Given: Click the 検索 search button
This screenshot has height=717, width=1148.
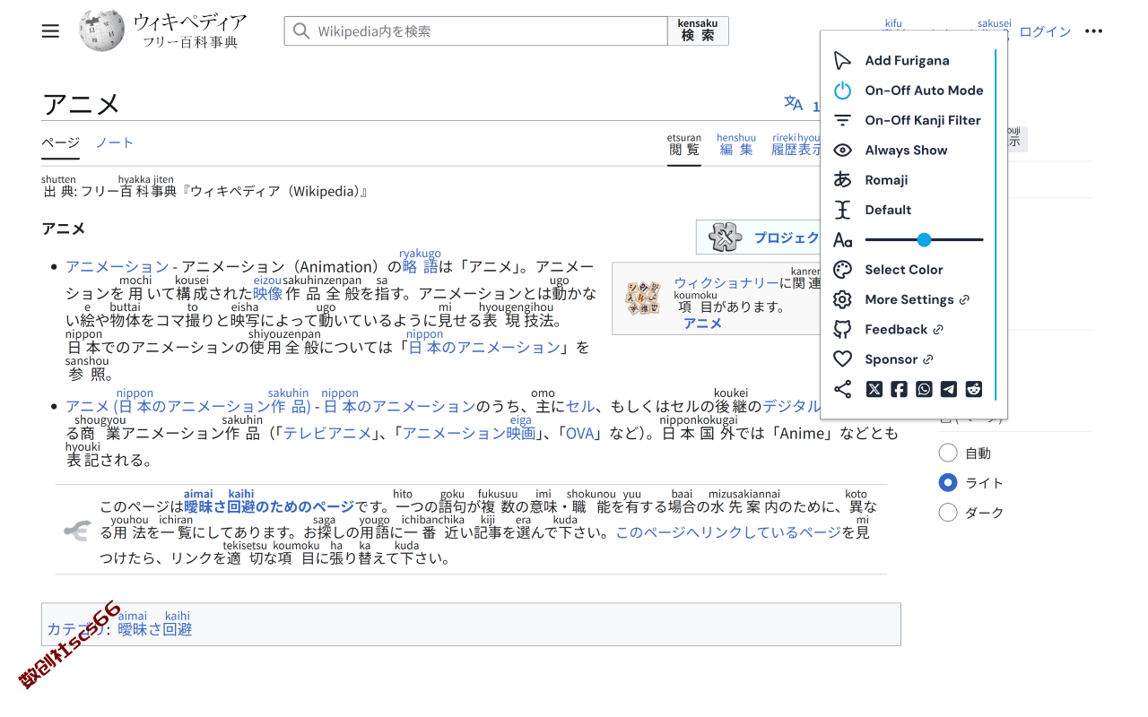Looking at the screenshot, I should (698, 30).
